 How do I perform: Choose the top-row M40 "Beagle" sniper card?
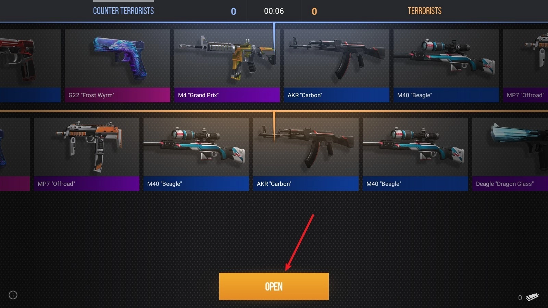(446, 66)
